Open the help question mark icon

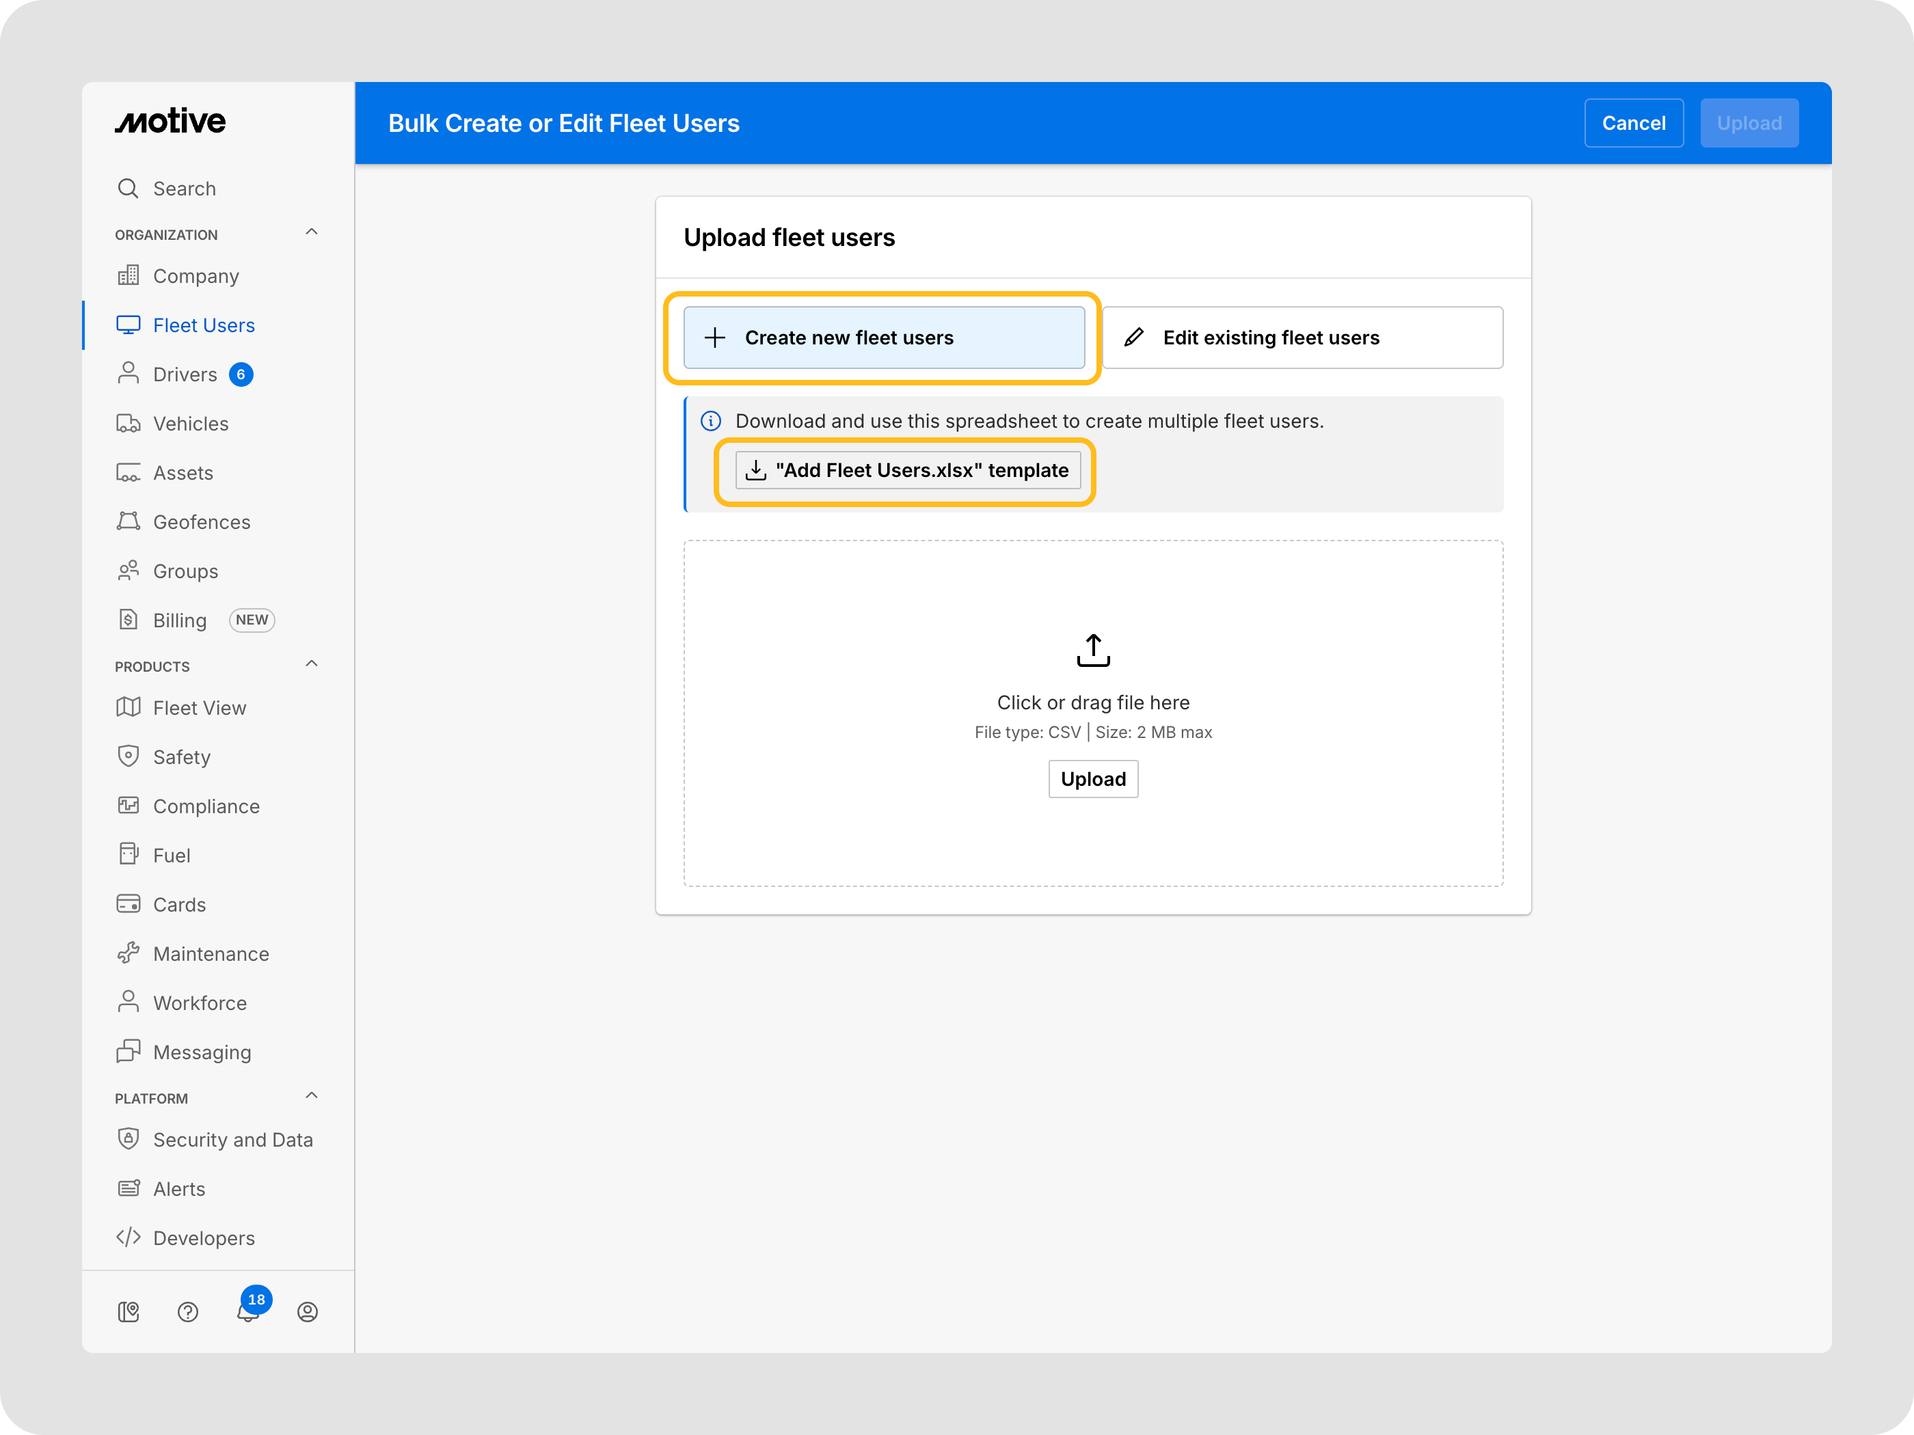(x=188, y=1312)
